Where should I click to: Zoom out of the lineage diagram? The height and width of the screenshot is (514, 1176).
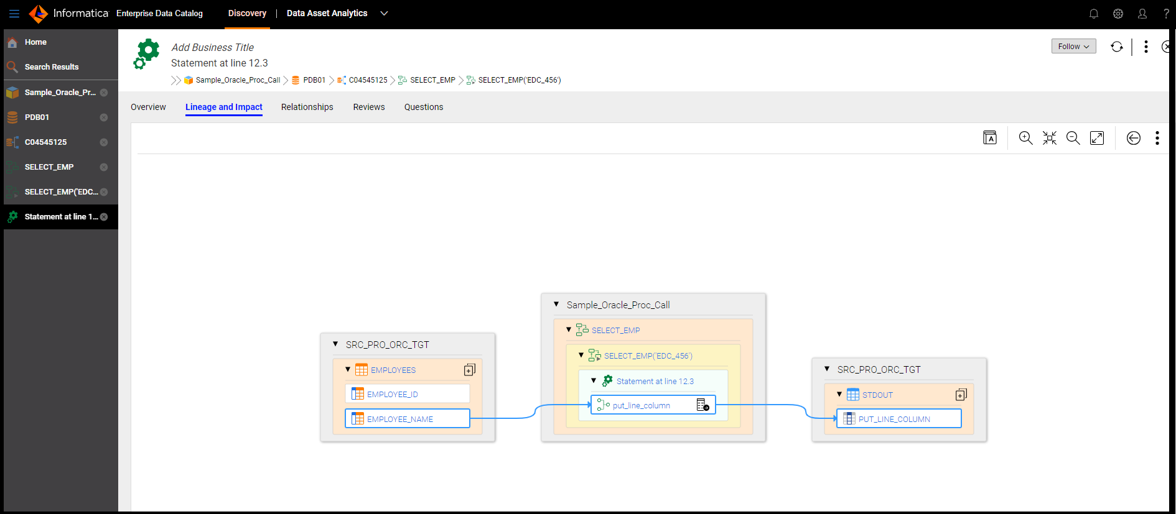click(1073, 138)
